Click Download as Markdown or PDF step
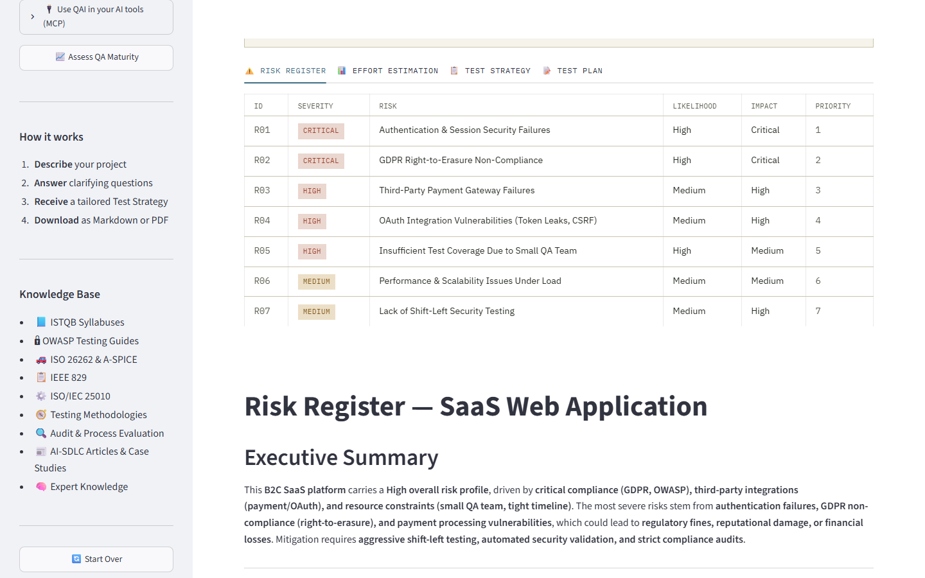925x578 pixels. 101,220
